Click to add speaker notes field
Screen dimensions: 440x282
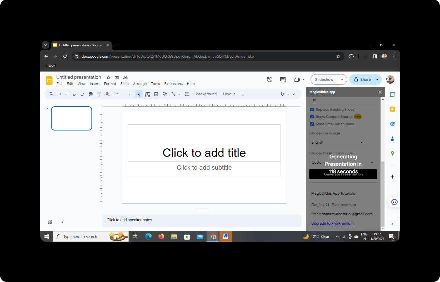pyautogui.click(x=202, y=220)
